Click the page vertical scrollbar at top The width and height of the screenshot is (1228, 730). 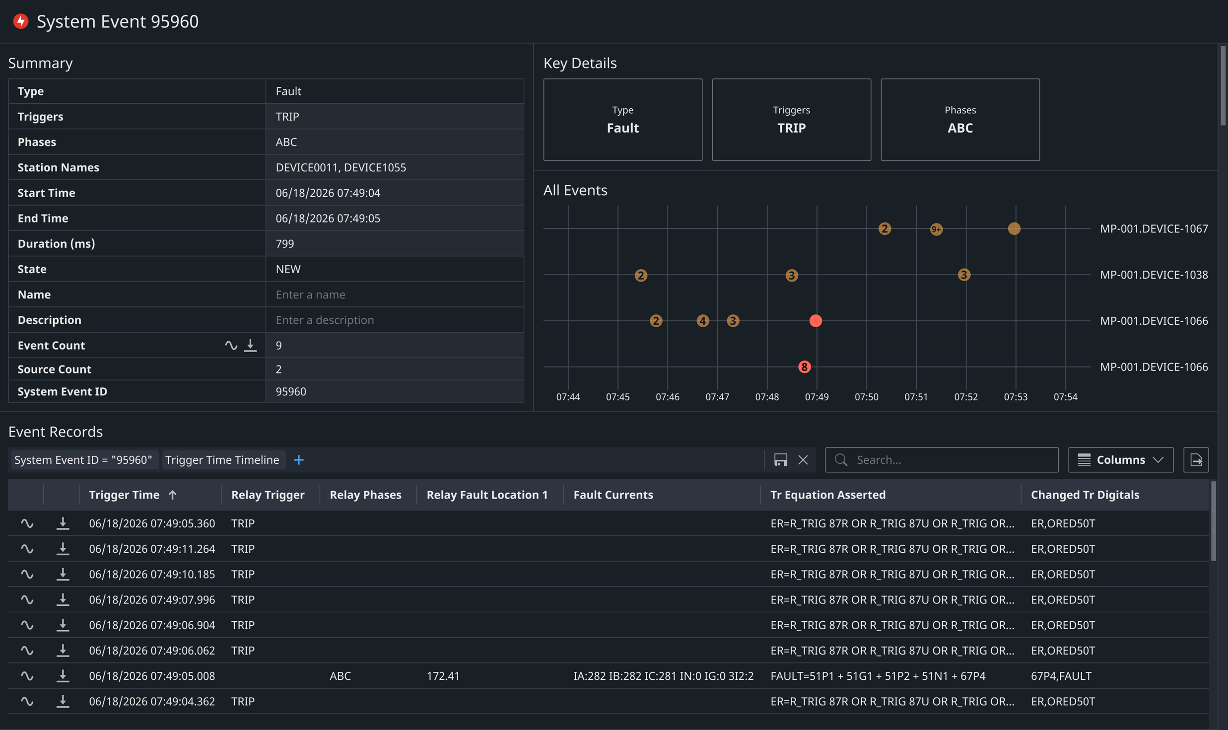point(1223,85)
